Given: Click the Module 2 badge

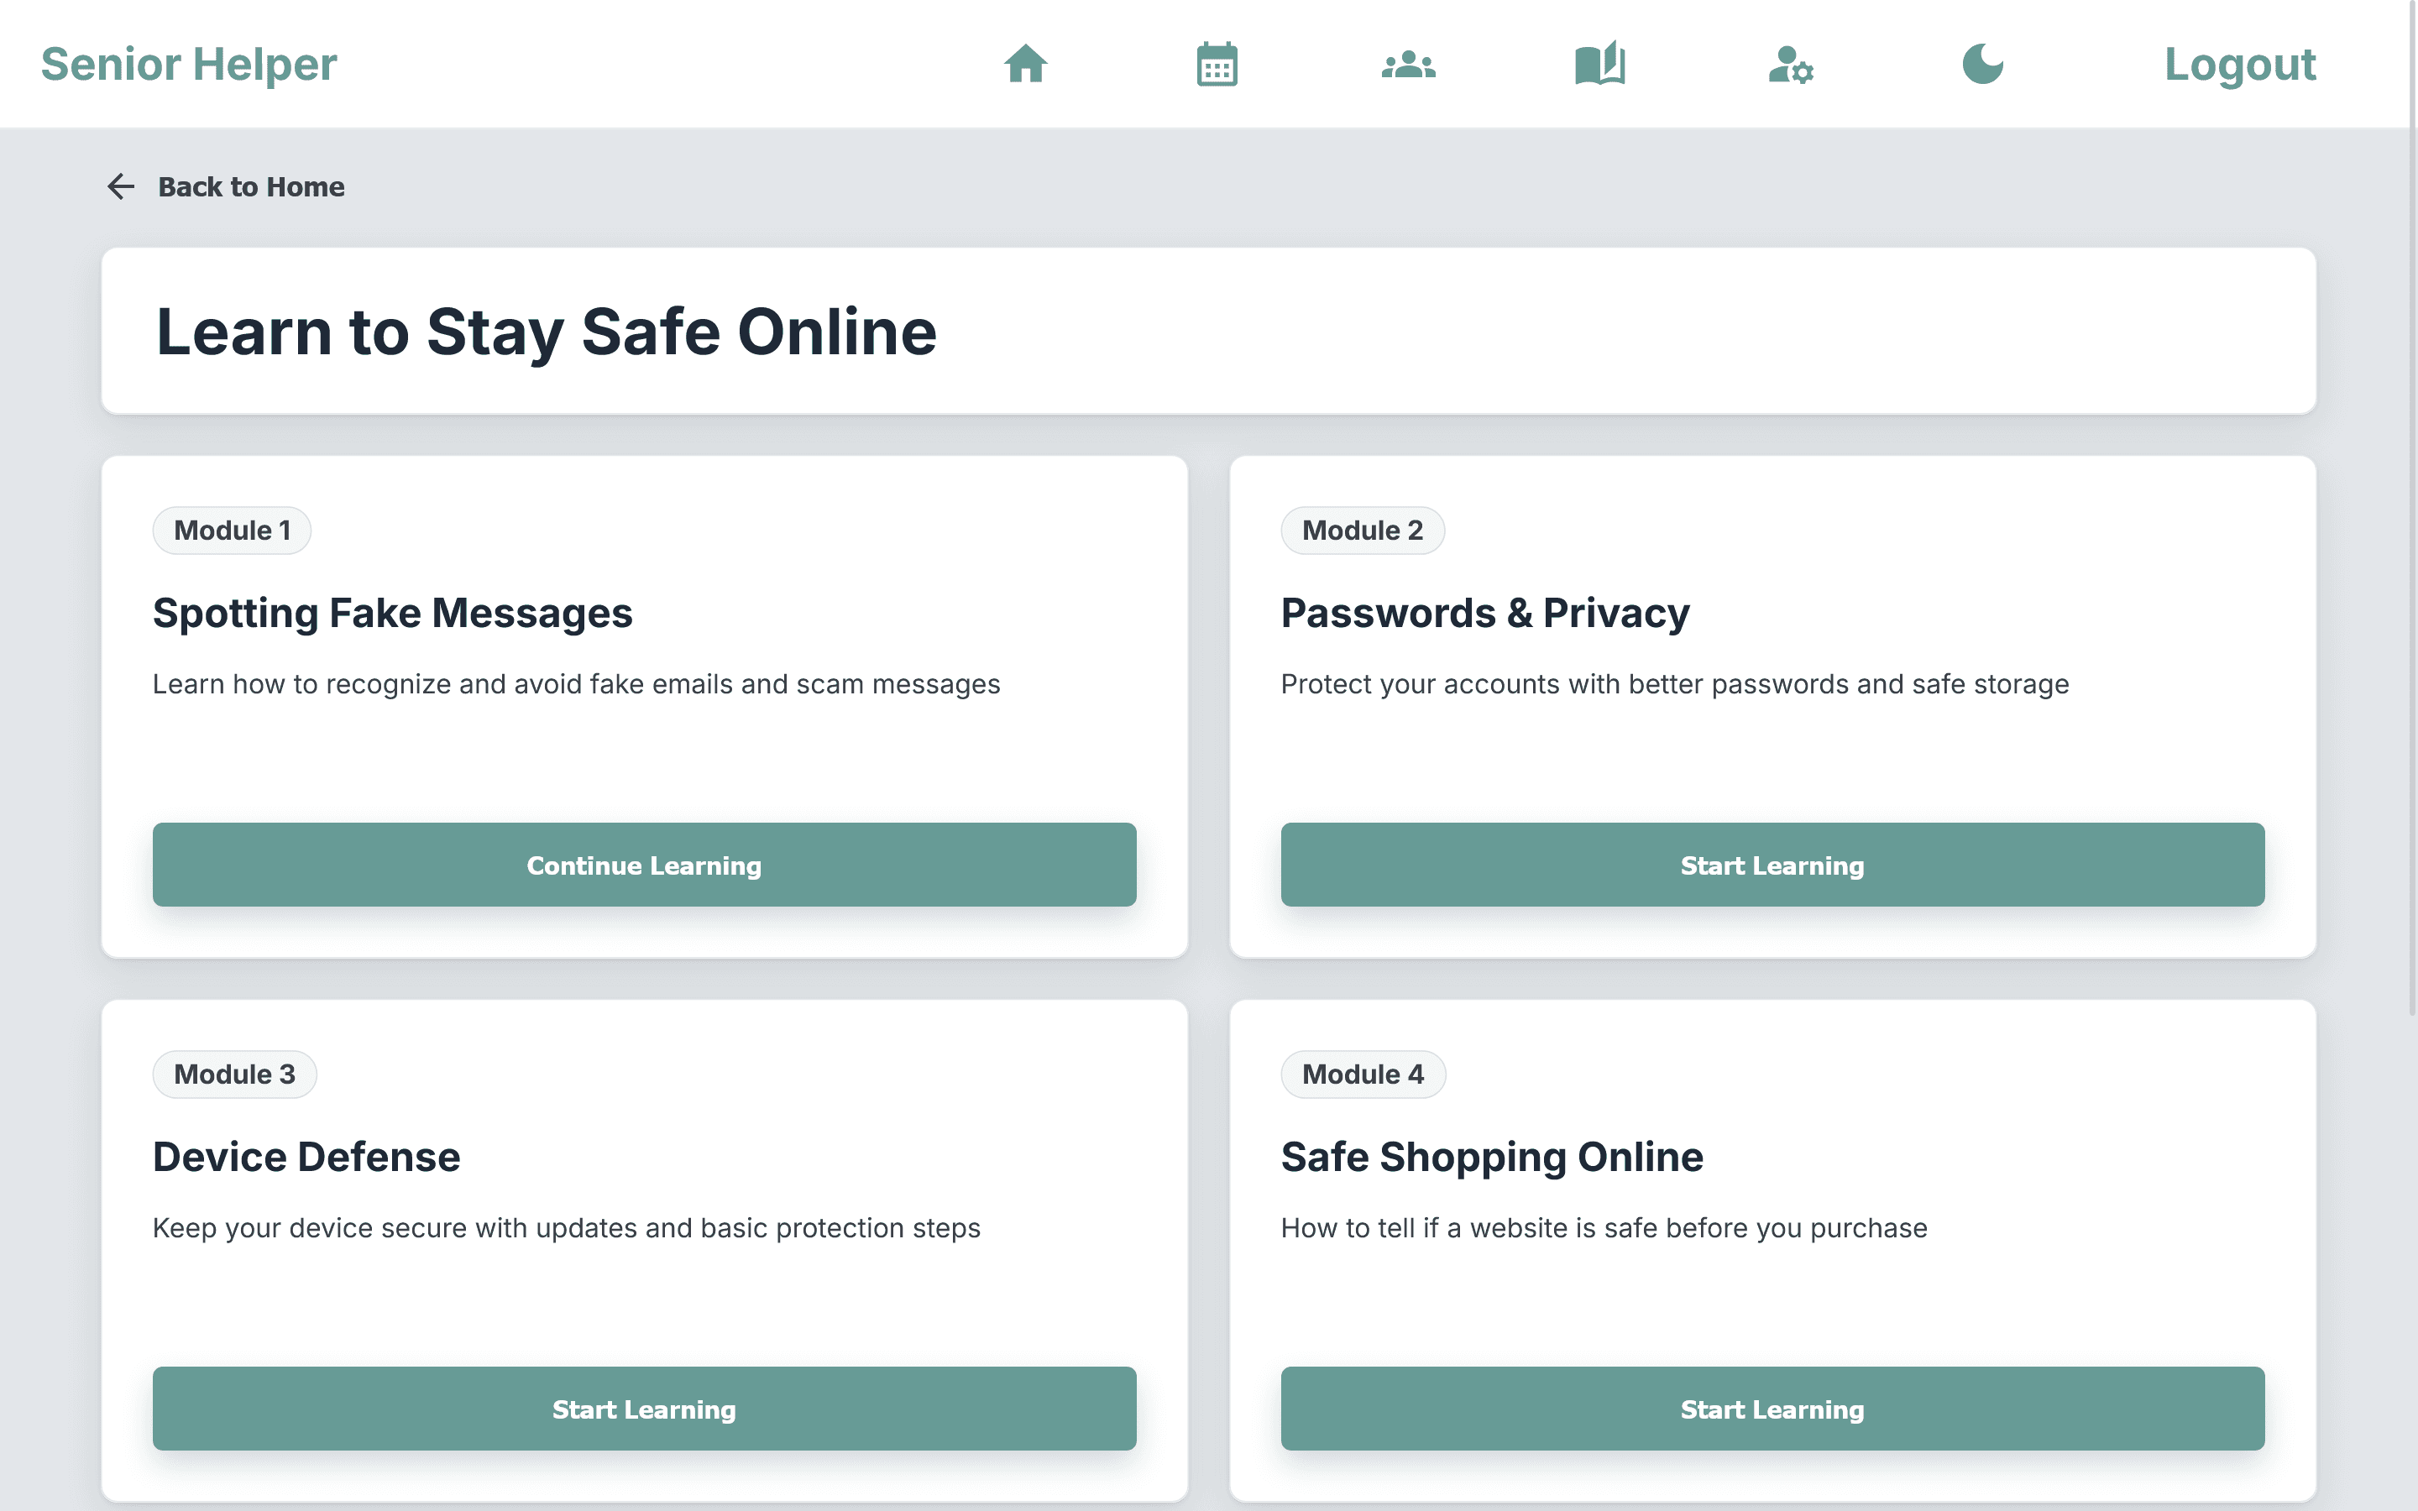Looking at the screenshot, I should tap(1363, 530).
